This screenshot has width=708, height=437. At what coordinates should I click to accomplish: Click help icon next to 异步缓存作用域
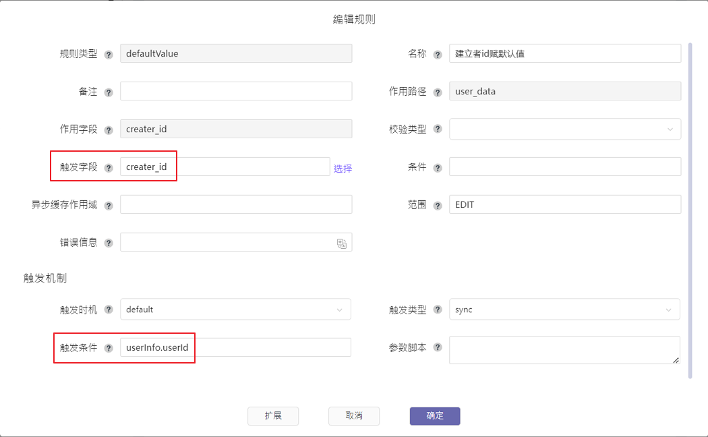coord(109,205)
